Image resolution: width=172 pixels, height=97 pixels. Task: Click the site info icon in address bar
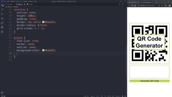(x=139, y=5)
